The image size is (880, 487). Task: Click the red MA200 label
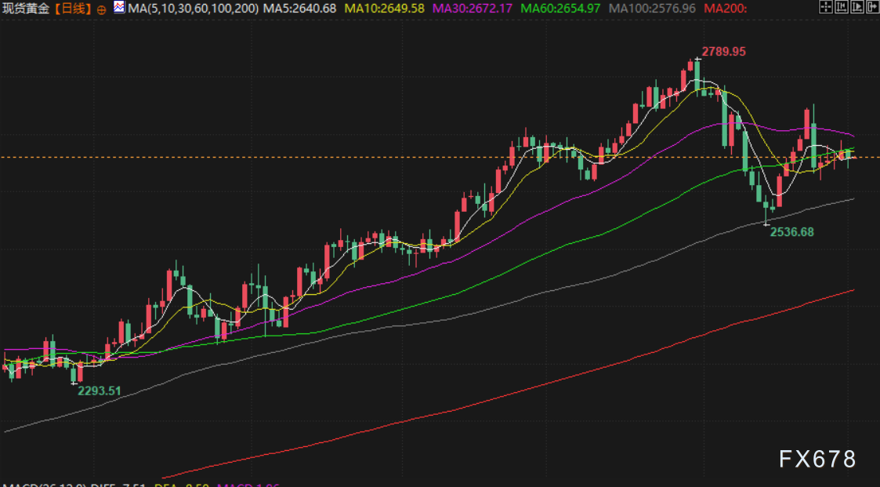[x=725, y=9]
